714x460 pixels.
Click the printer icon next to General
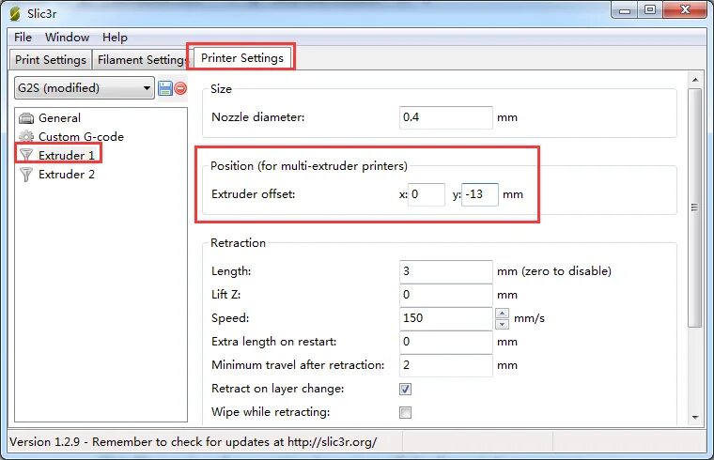26,118
